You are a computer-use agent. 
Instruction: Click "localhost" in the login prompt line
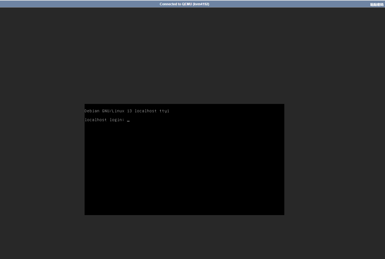click(96, 120)
